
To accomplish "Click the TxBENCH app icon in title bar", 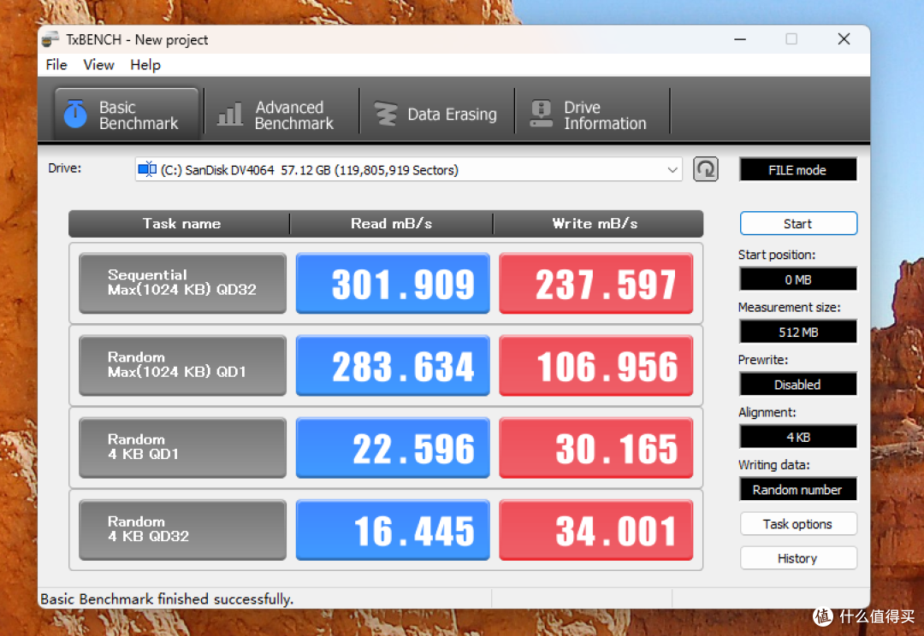I will pyautogui.click(x=50, y=38).
